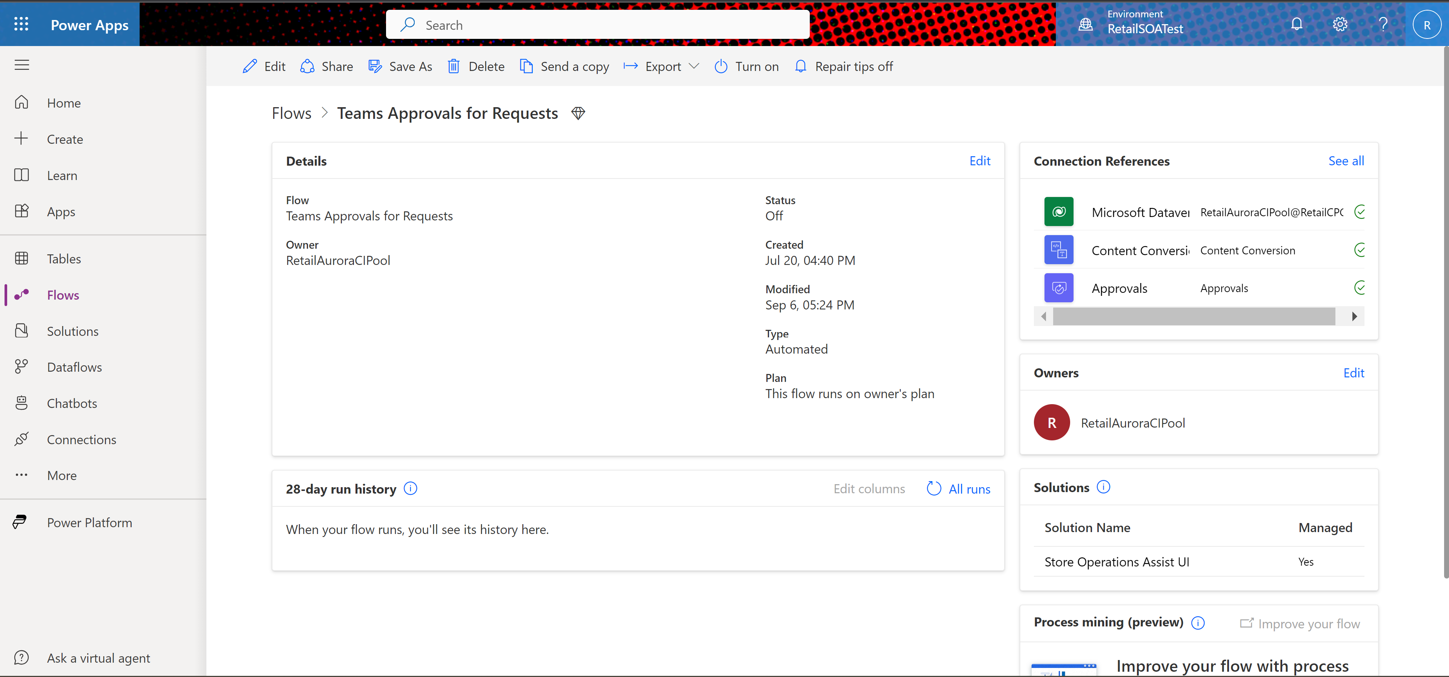The image size is (1449, 677).
Task: Click the Repair tips off icon
Action: tap(801, 66)
